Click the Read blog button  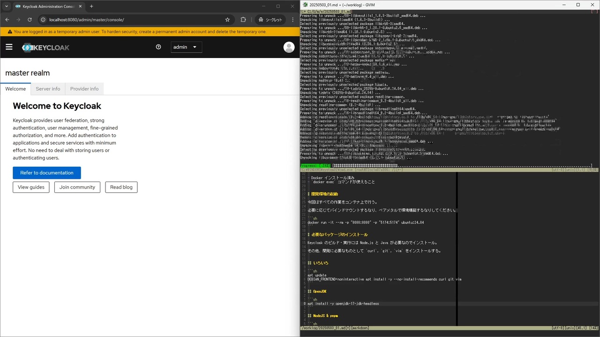(x=121, y=187)
